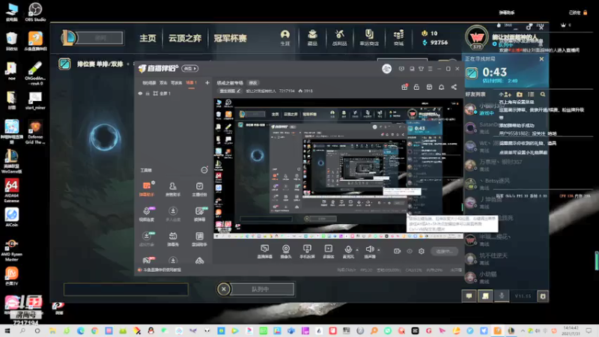Viewport: 599px width, 337px height.
Task: Open the clash shop icon in League client
Action: [x=369, y=38]
